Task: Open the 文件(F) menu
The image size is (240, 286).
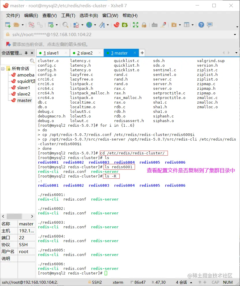Action: coord(13,16)
